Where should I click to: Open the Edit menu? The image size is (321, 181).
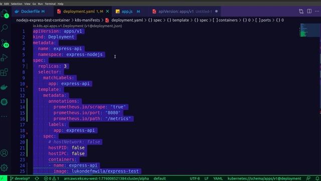click(7, 4)
